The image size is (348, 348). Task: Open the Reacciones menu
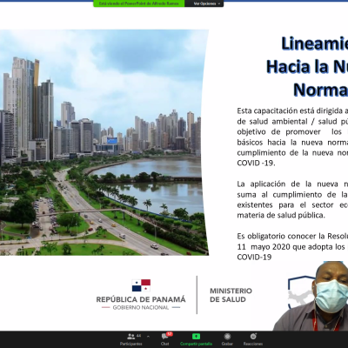pos(253,339)
